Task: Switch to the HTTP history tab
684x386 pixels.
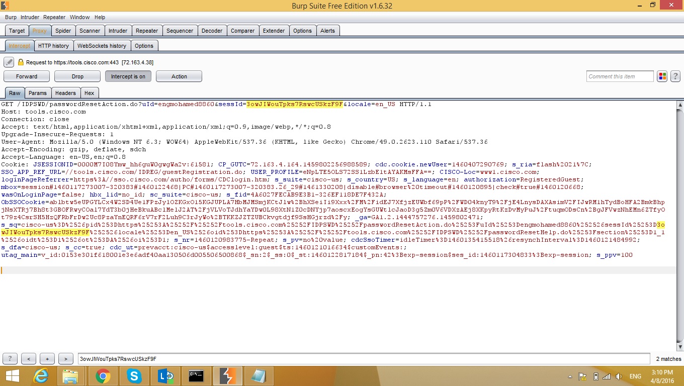Action: coord(53,46)
